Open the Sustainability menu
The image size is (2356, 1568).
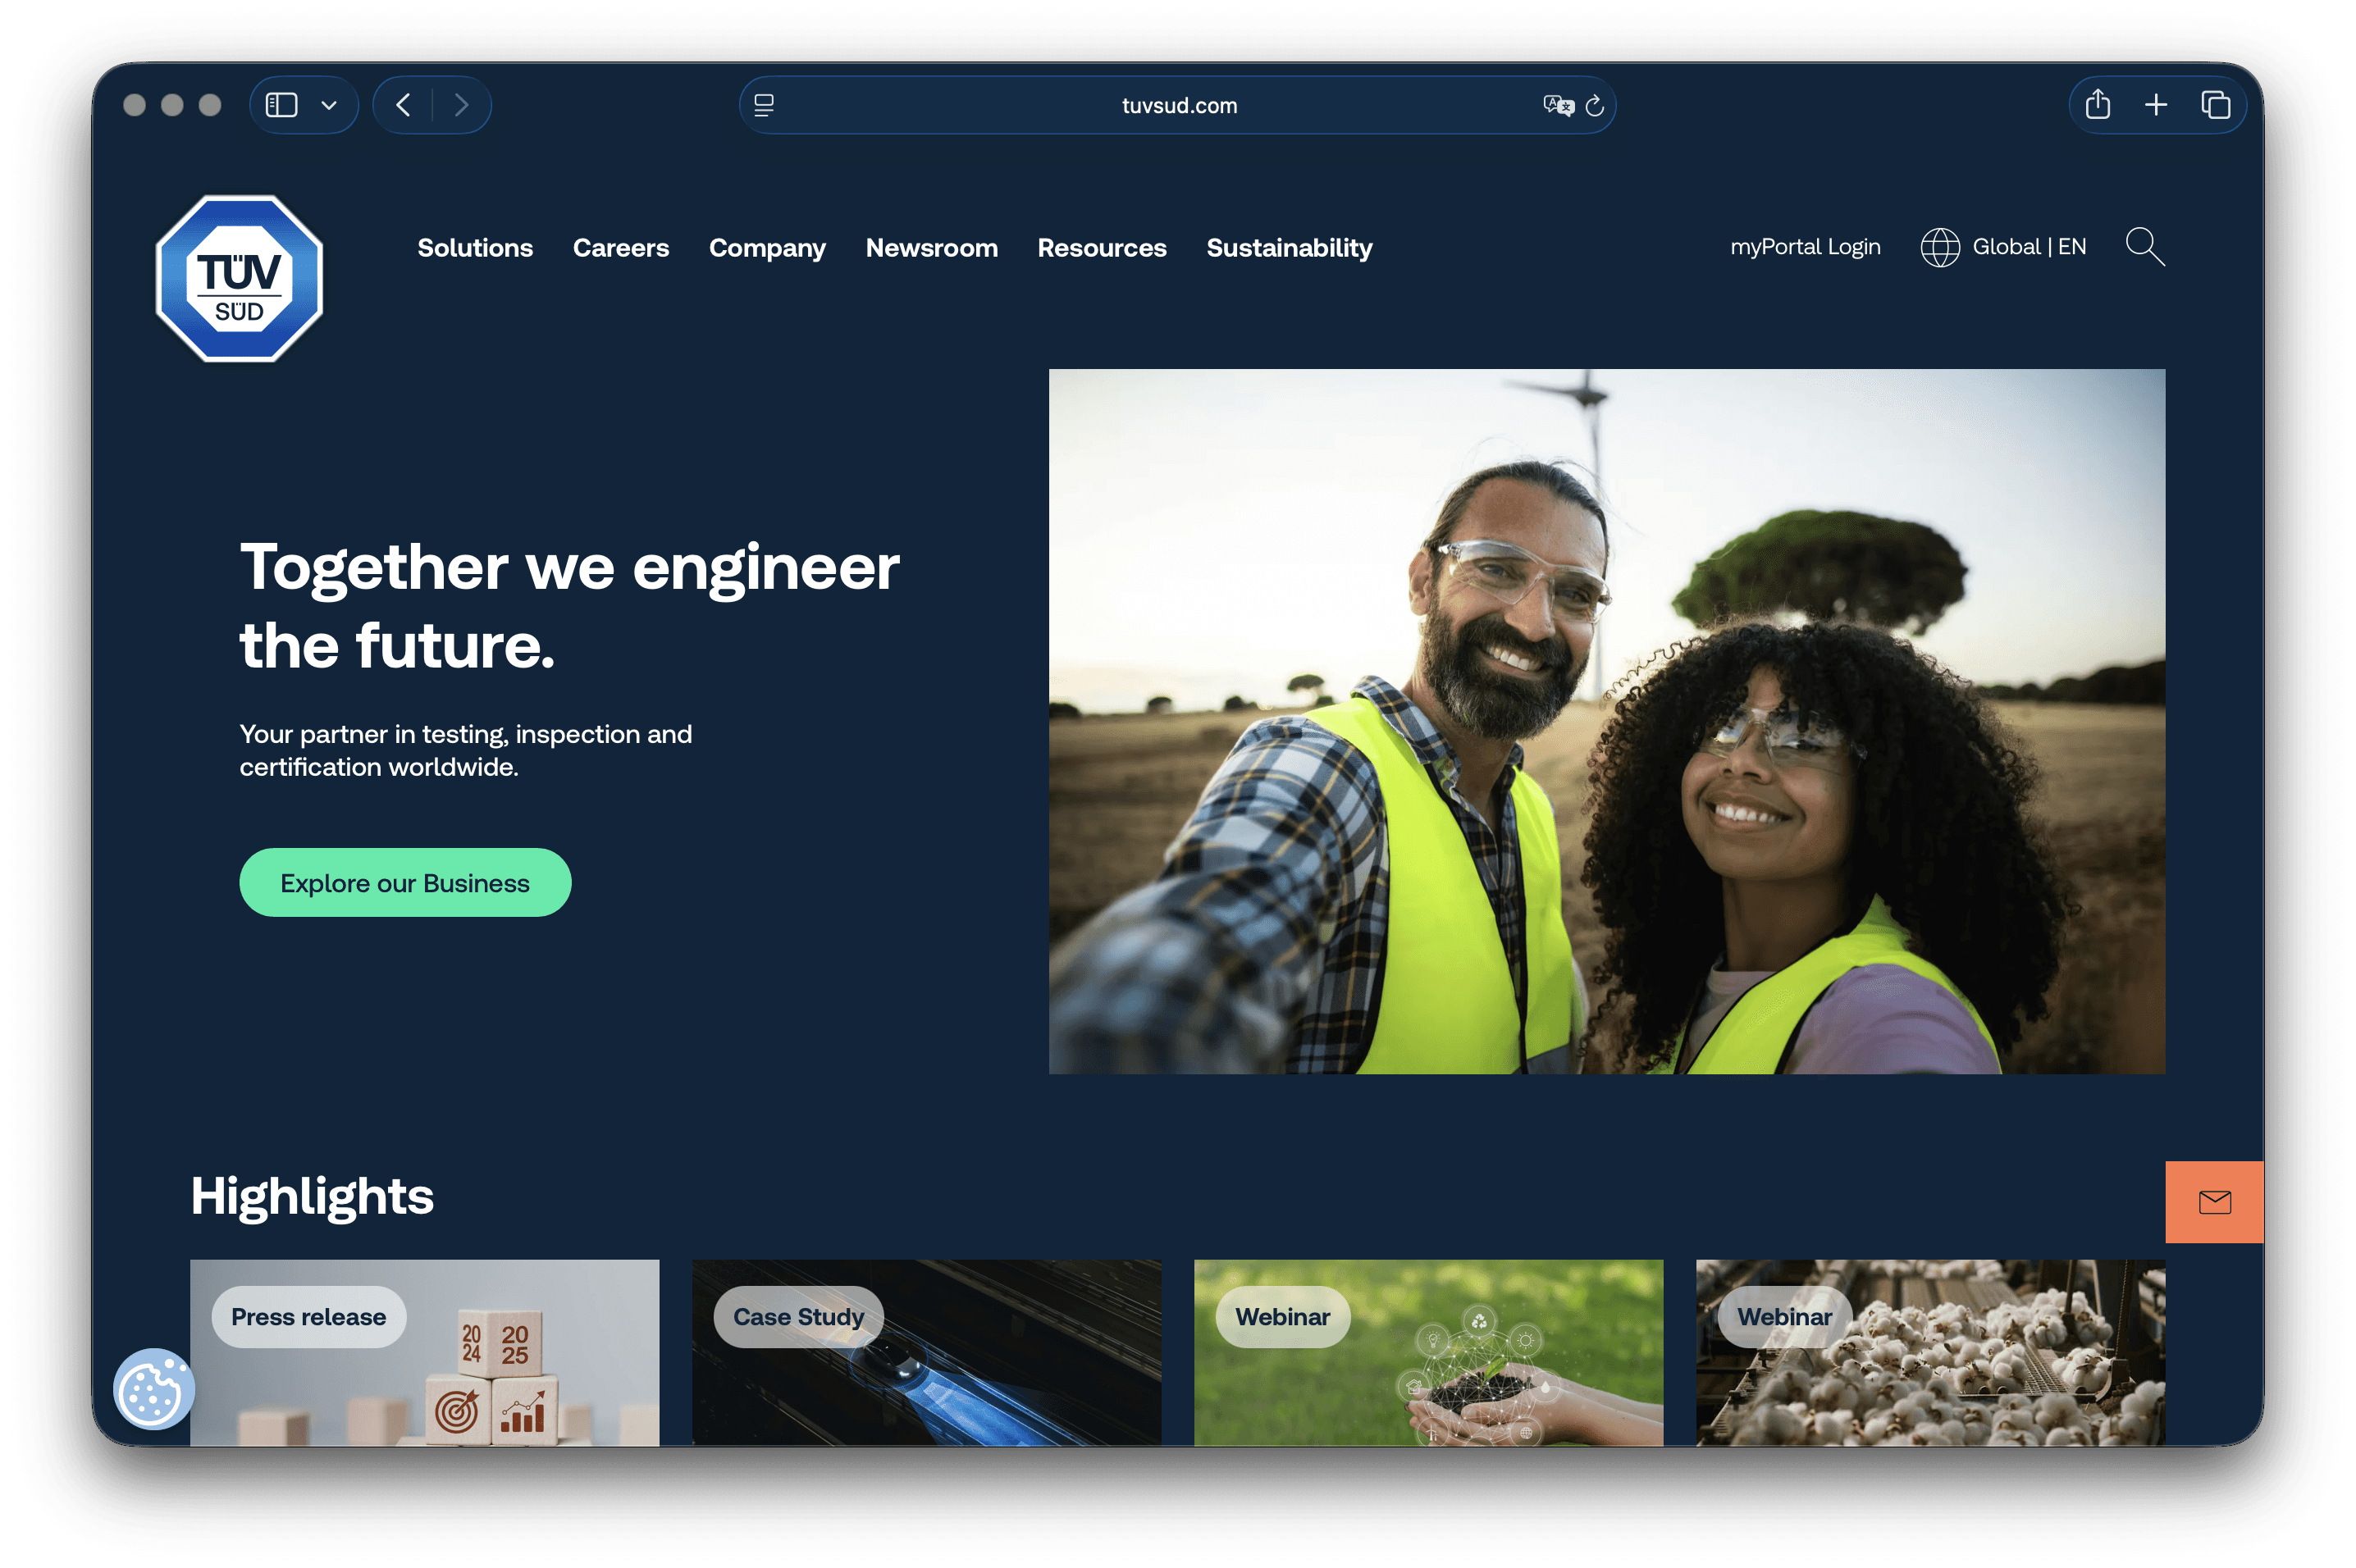pos(1289,248)
